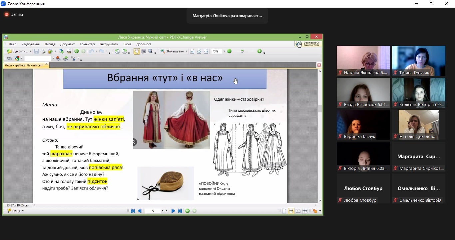455x240 pixels.
Task: Jump to first page in navigation bar
Action: click(x=133, y=211)
